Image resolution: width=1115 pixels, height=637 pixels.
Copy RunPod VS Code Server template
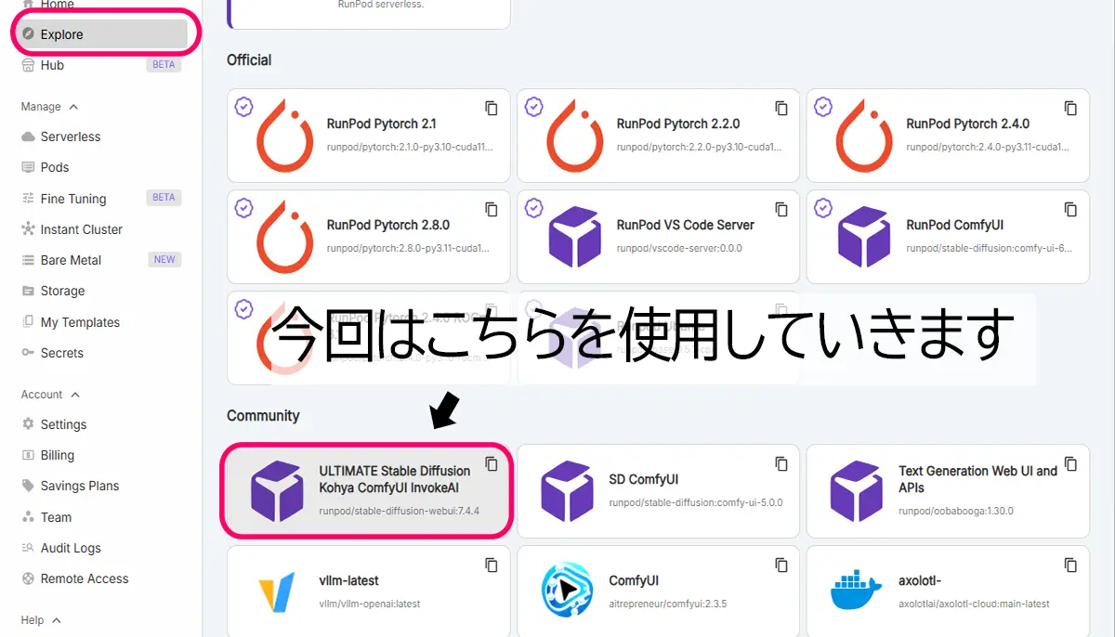[781, 209]
